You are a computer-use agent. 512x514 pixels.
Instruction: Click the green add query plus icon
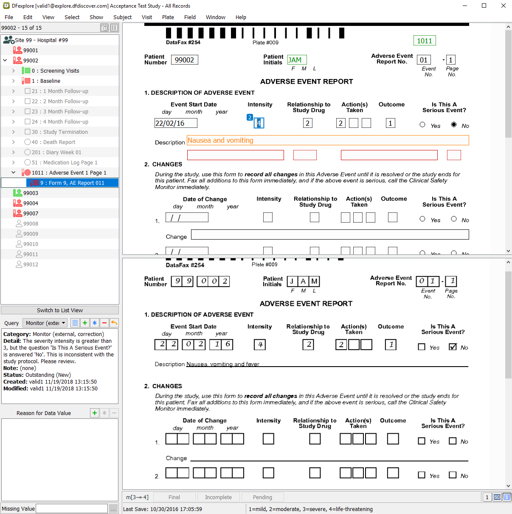pos(85,323)
